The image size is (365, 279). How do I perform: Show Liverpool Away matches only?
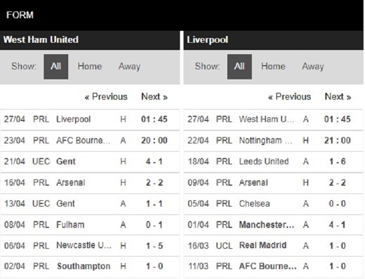313,67
